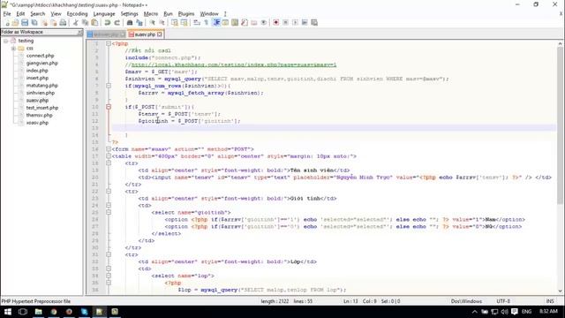Open the Language menu
565x318 pixels.
click(x=104, y=14)
